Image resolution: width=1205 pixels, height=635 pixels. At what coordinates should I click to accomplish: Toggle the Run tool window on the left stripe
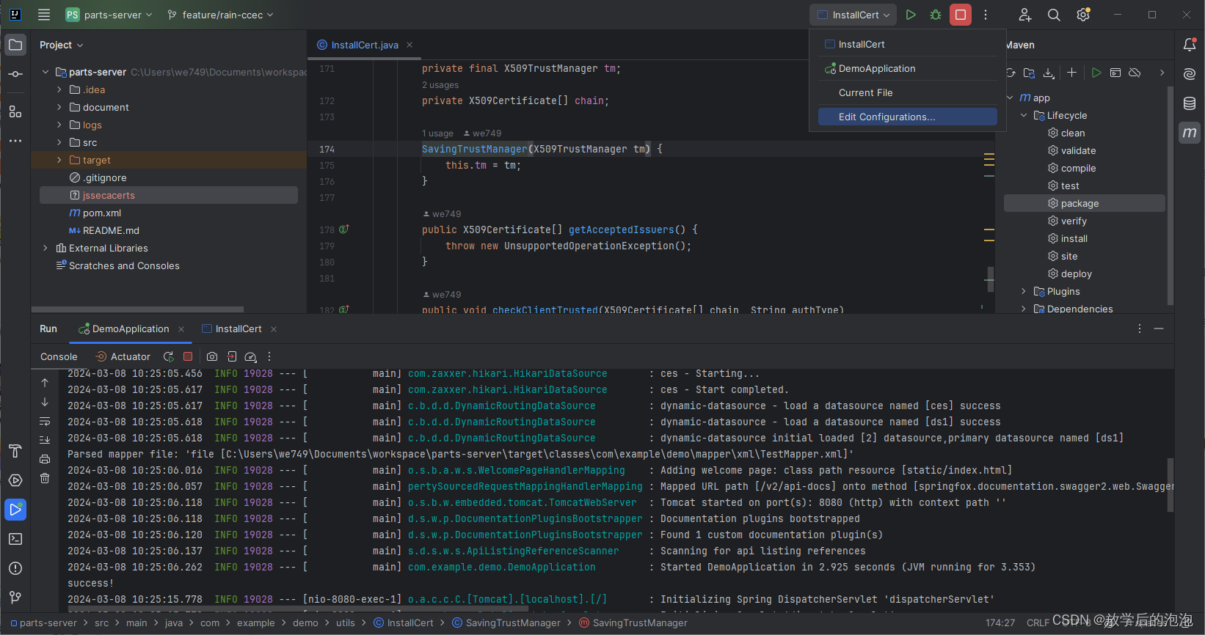[x=15, y=510]
